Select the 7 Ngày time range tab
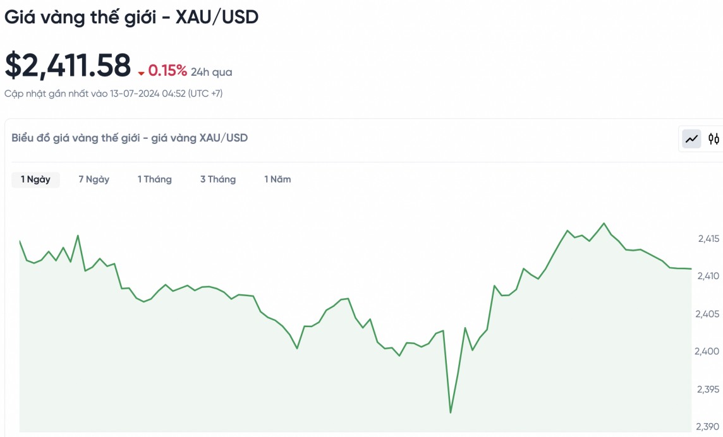Image resolution: width=723 pixels, height=437 pixels. coord(94,179)
